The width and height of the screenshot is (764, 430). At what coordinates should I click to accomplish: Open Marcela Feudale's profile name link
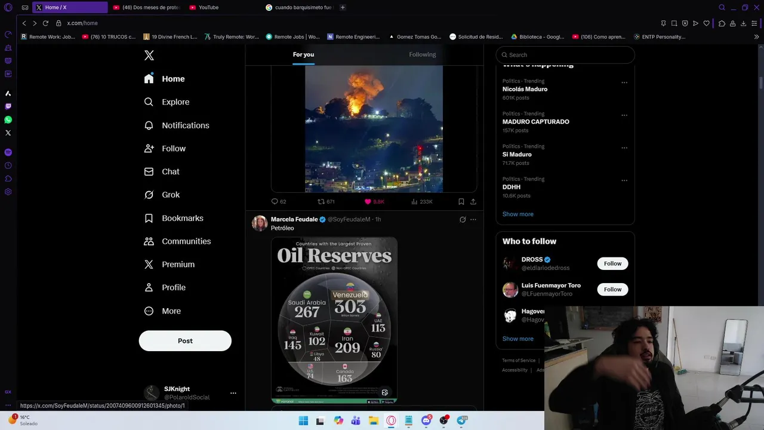coord(294,220)
